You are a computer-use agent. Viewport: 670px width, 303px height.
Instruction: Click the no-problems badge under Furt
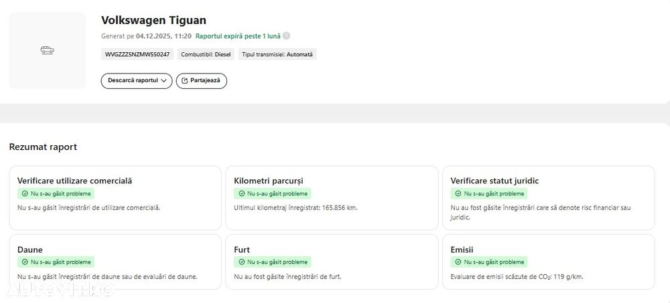click(273, 262)
